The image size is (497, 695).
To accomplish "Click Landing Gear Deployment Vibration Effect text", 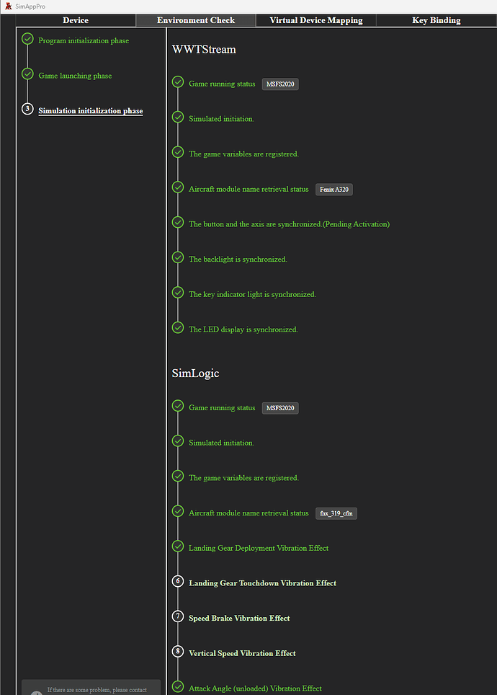I will [x=259, y=548].
